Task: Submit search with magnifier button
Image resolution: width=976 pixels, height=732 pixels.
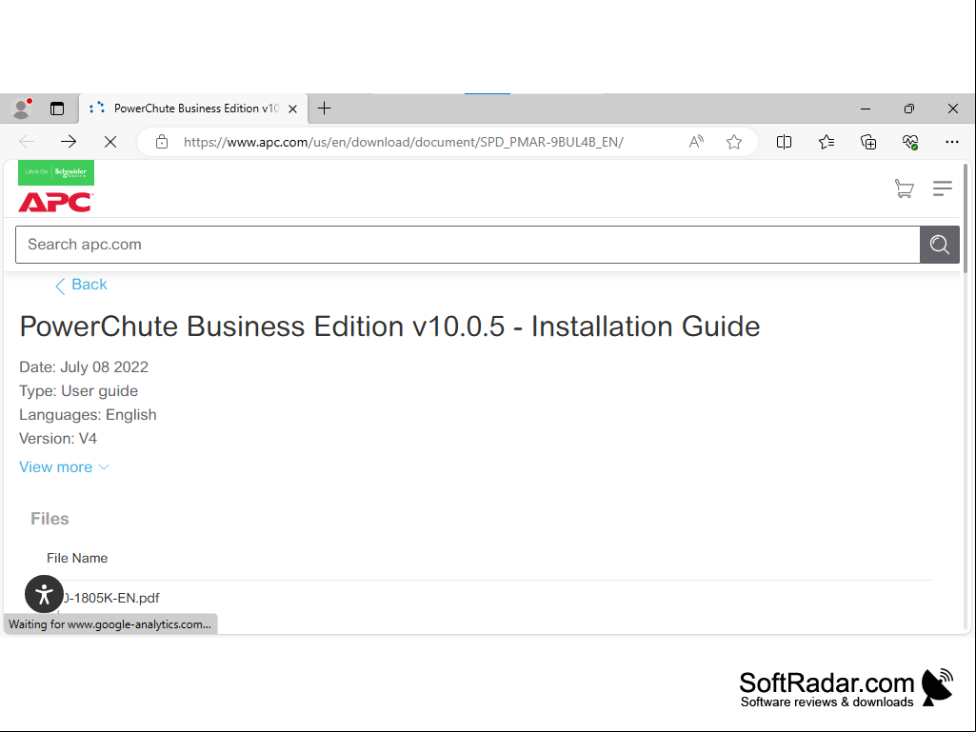Action: (940, 245)
